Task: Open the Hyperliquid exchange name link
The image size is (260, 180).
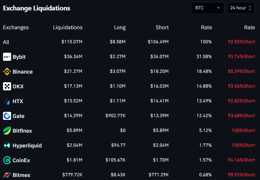Action: tap(27, 145)
